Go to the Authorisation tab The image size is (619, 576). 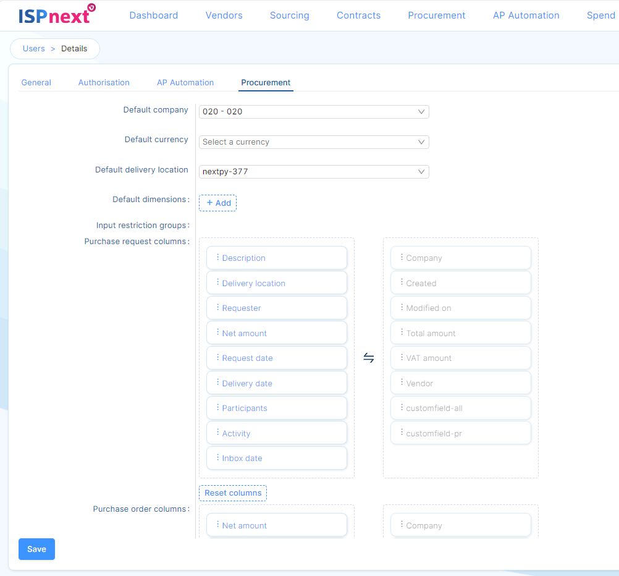click(104, 82)
